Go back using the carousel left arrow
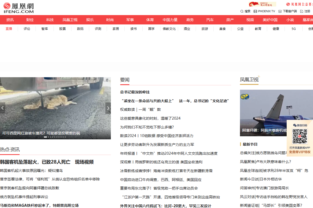Viewport: 313px width, 208px height. [3, 108]
